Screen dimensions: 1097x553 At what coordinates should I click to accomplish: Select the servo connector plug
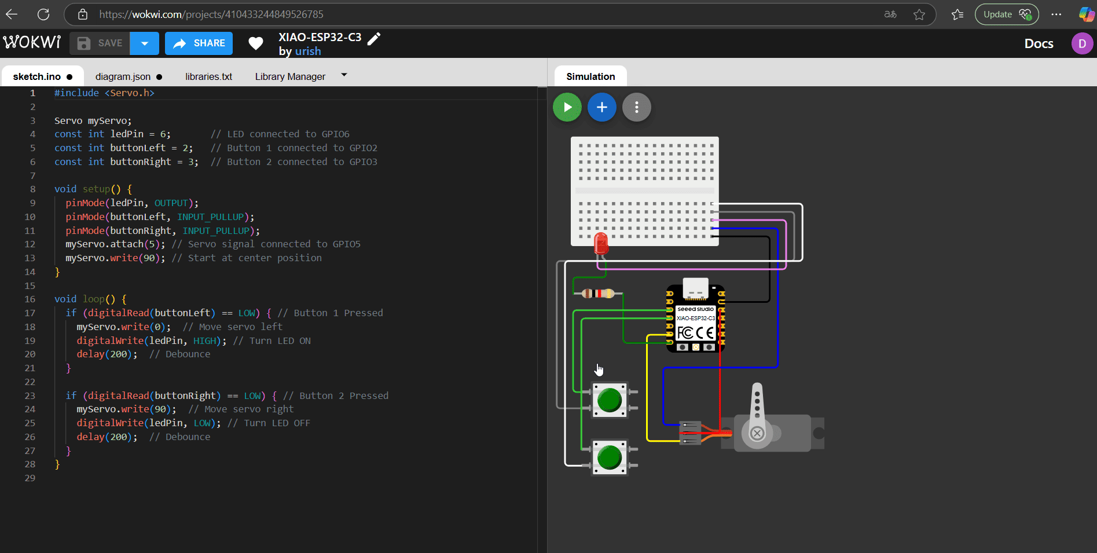(690, 433)
